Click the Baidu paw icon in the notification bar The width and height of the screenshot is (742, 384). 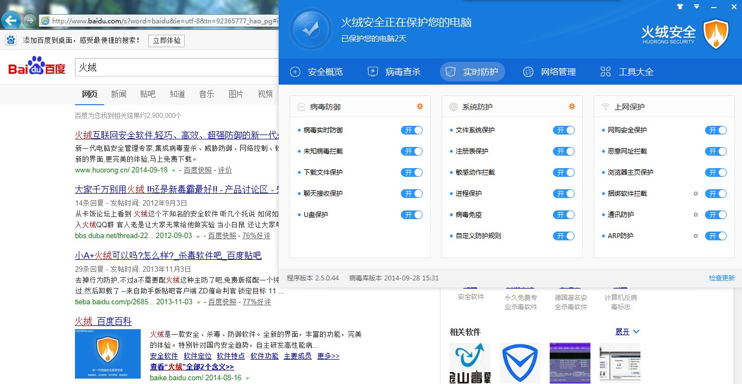coord(11,40)
